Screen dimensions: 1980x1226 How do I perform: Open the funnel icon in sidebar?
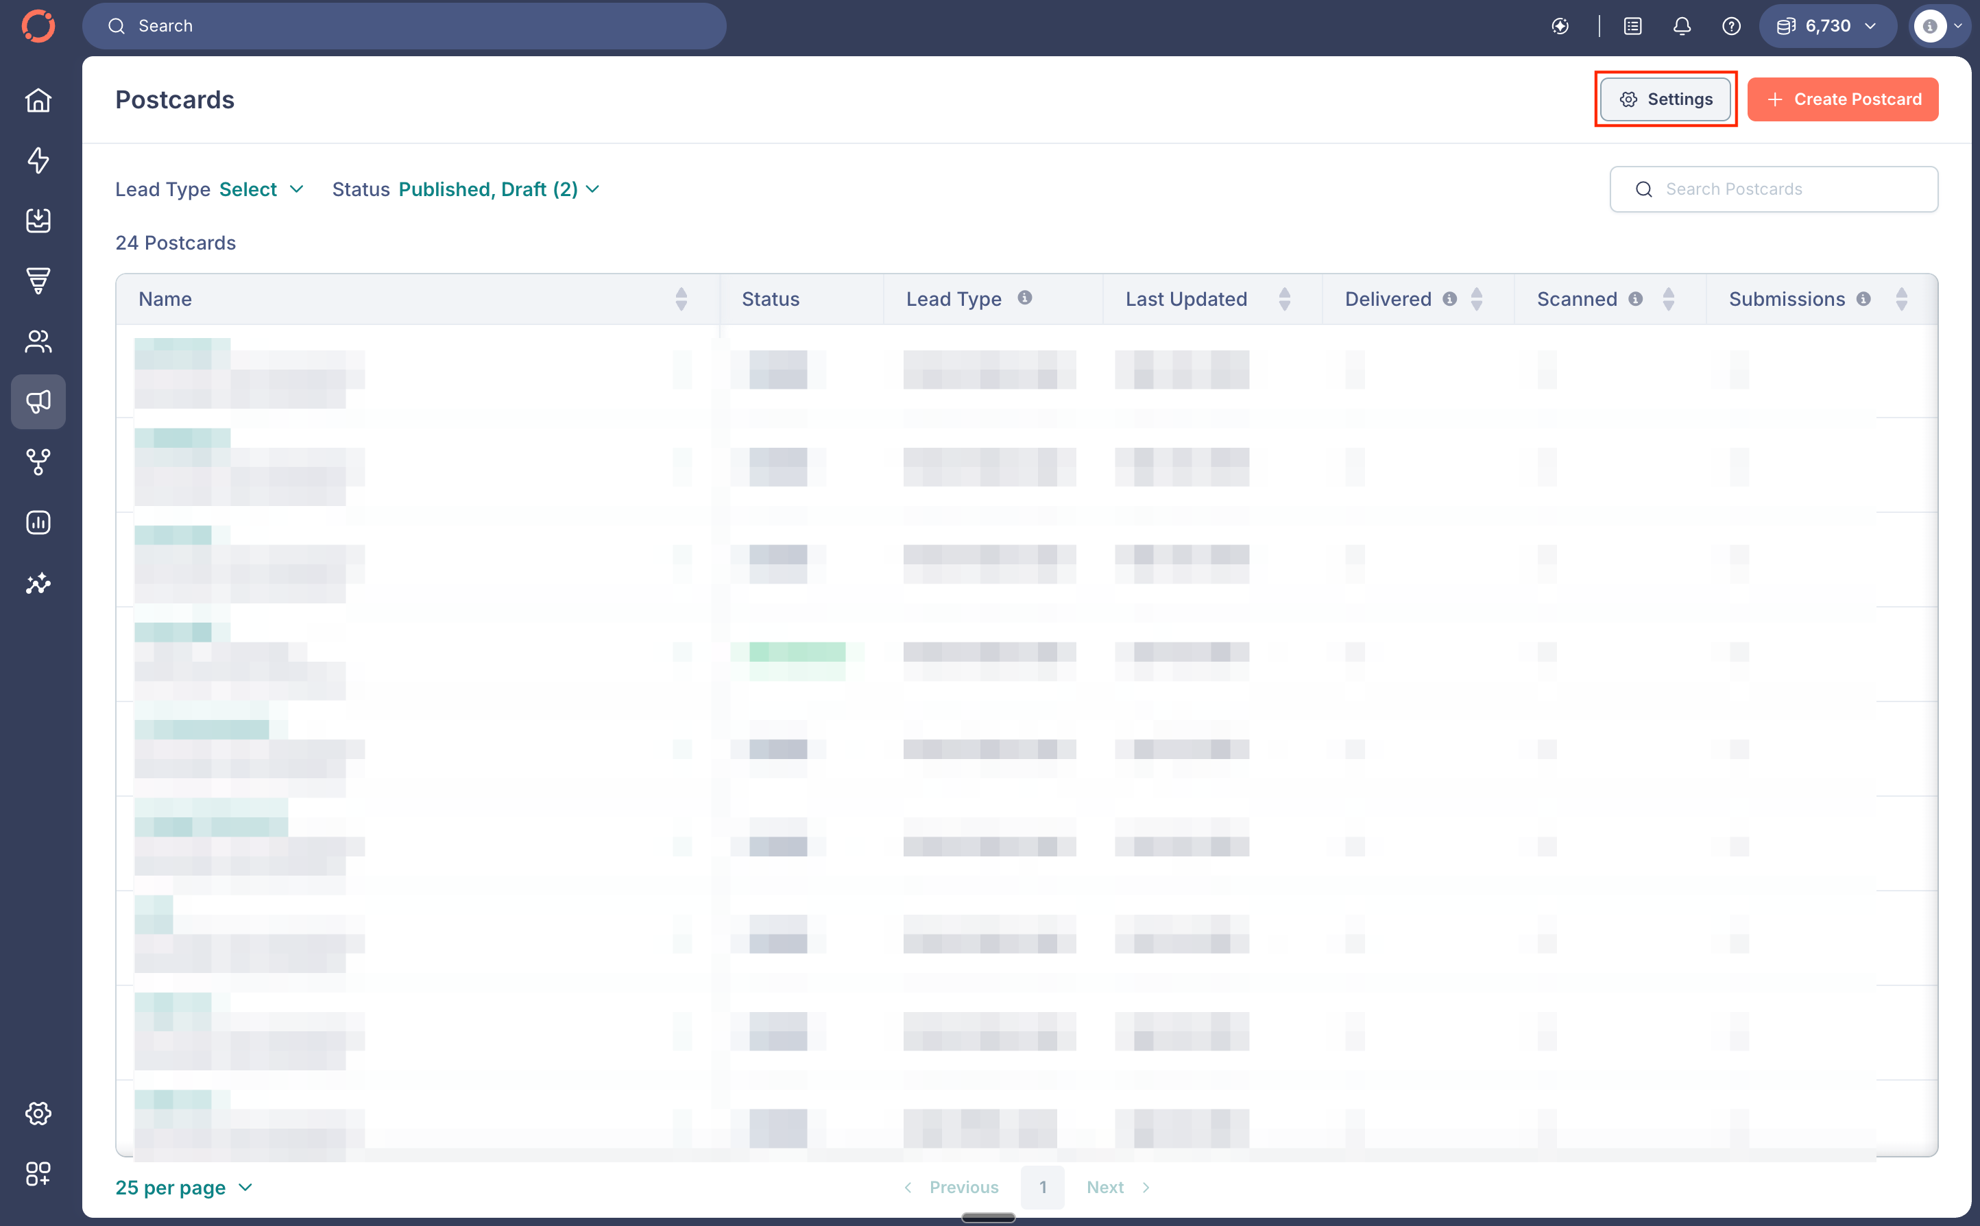click(x=38, y=280)
